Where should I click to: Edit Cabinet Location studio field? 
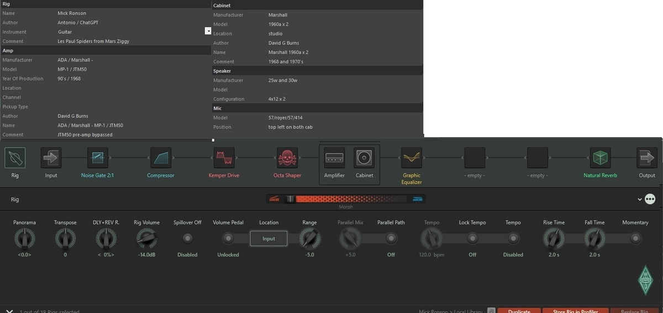pyautogui.click(x=345, y=34)
